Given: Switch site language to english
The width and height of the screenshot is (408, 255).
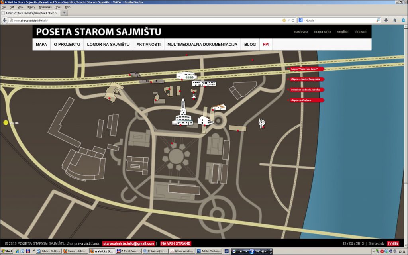Looking at the screenshot, I should point(343,31).
